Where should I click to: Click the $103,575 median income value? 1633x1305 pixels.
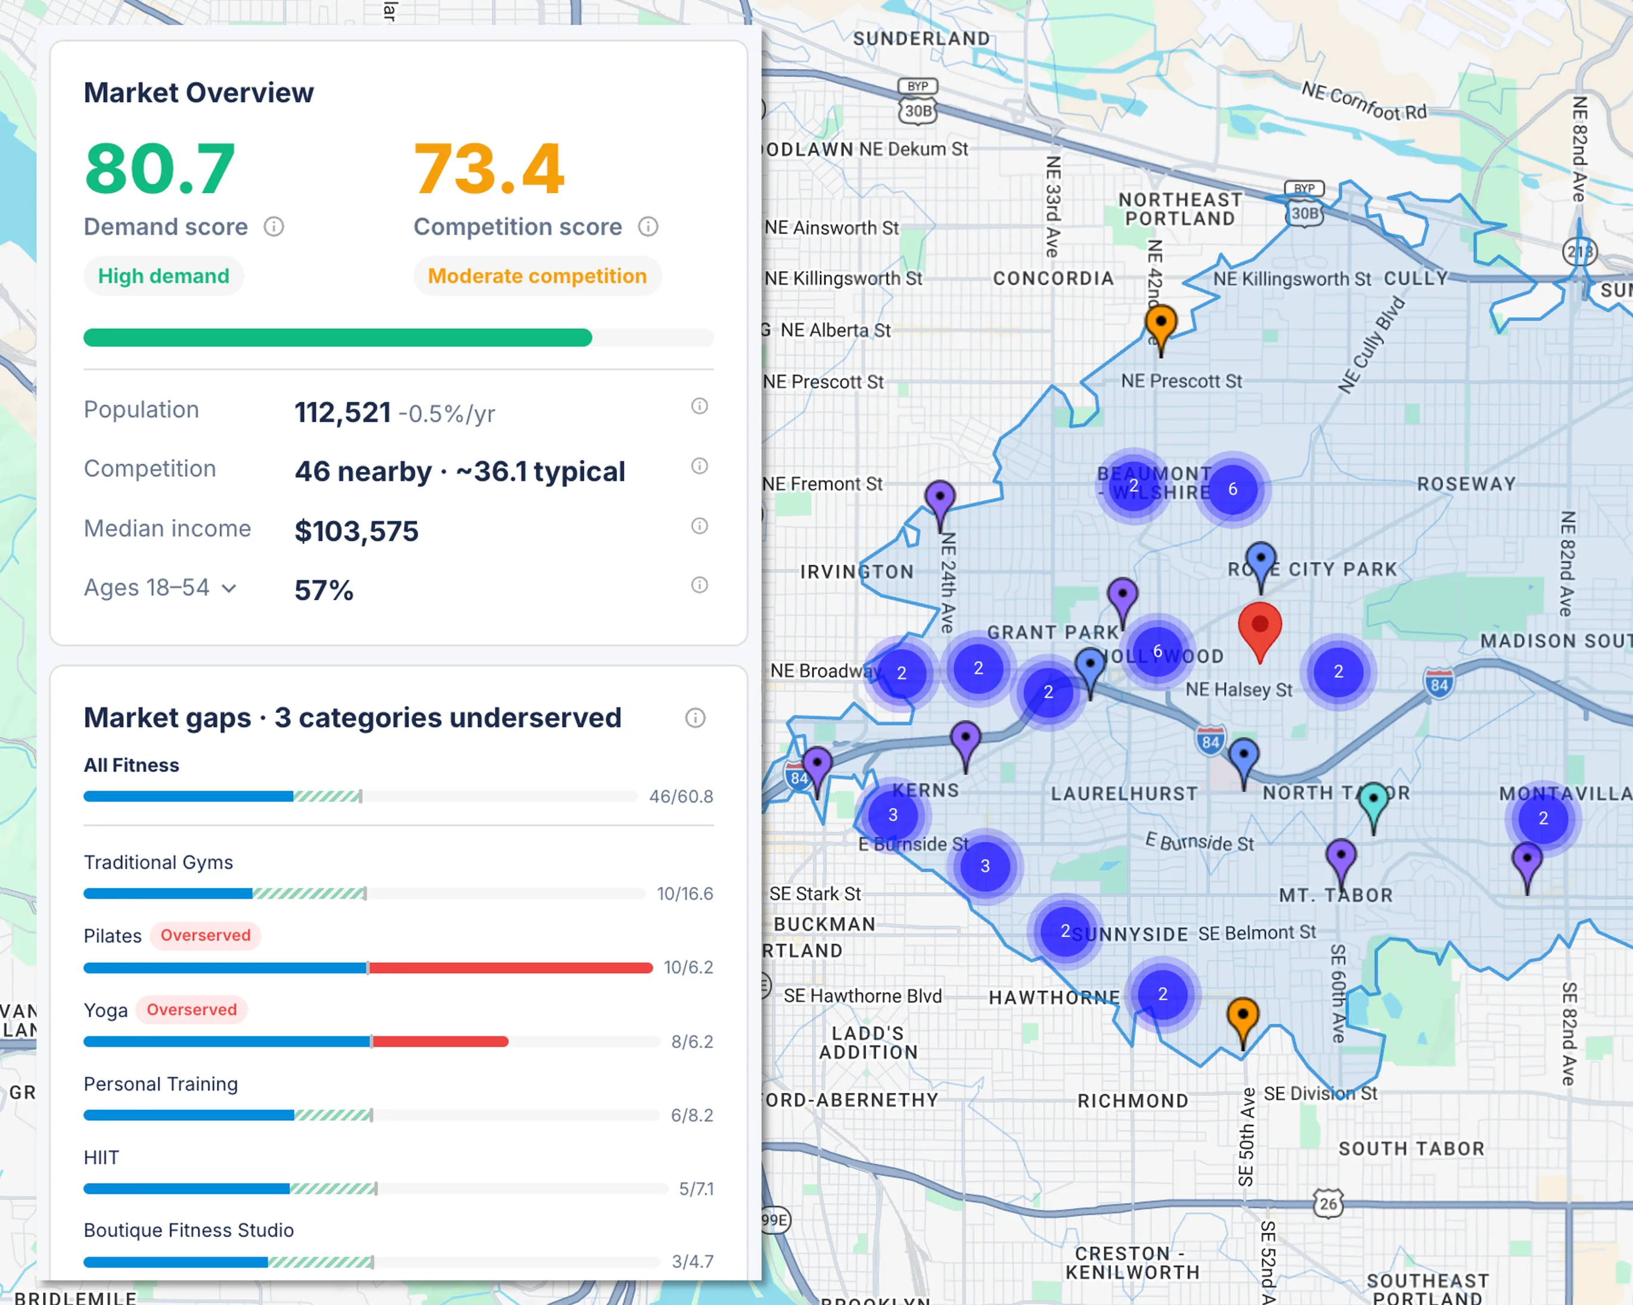tap(356, 531)
